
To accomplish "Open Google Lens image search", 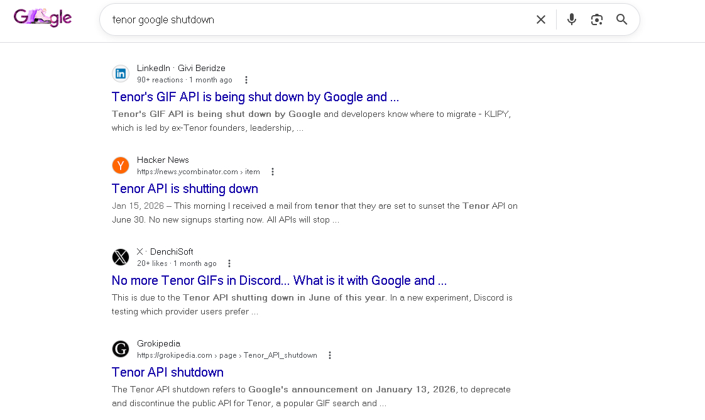I will pyautogui.click(x=597, y=19).
